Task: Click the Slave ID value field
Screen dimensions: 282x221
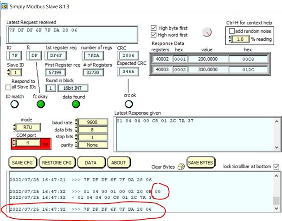Action: 16,73
